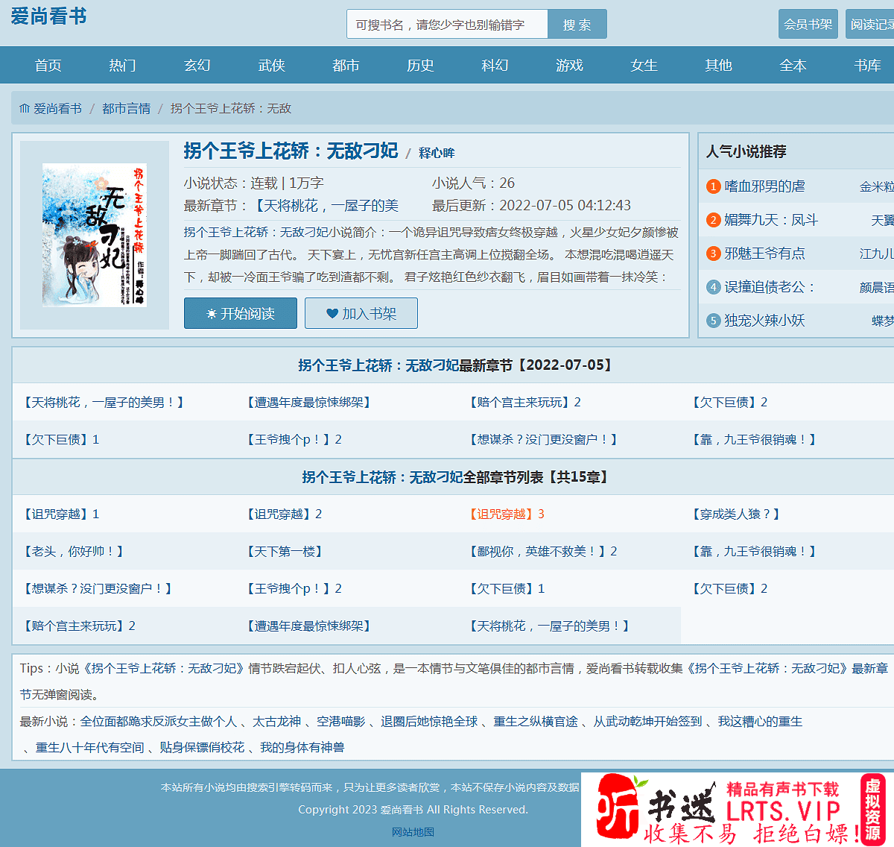Click rank badge 3 beside 邪魅王爷有点

point(713,254)
